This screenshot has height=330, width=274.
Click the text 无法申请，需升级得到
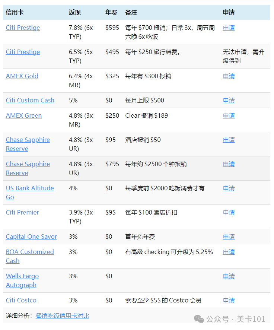tap(243, 56)
